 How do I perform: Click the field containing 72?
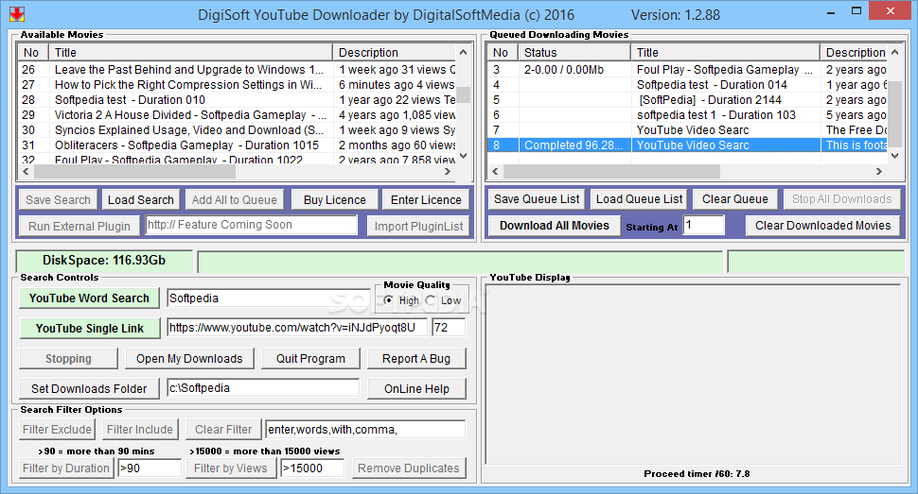(449, 328)
